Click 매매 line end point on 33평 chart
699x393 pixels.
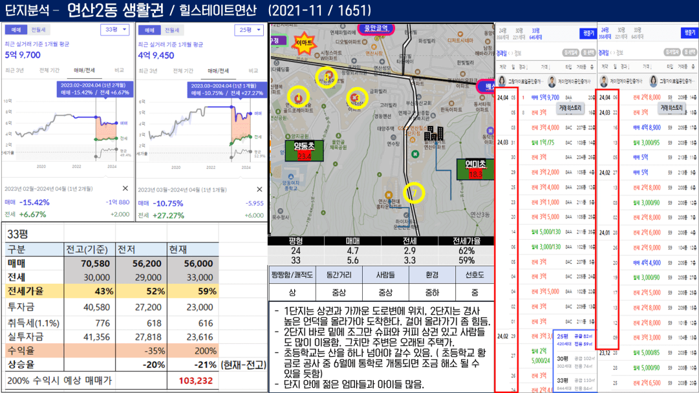point(117,123)
